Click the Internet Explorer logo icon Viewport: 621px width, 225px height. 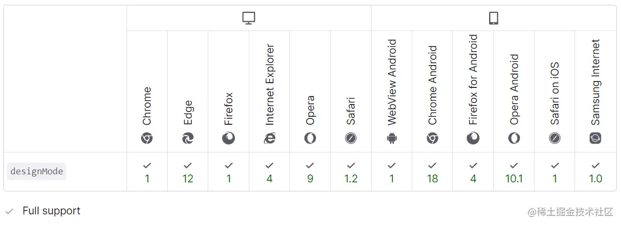tap(269, 139)
